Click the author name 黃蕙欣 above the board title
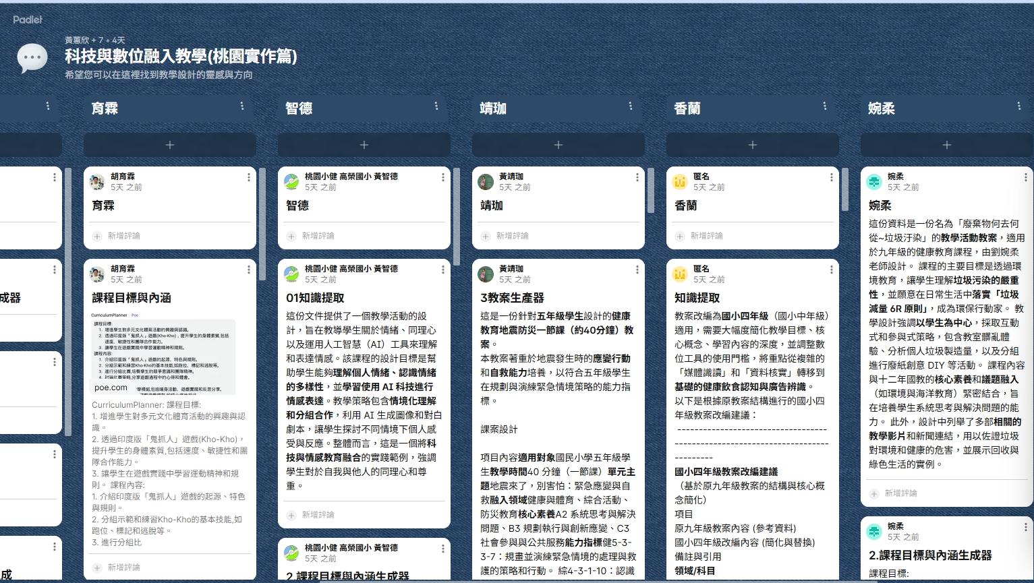This screenshot has height=583, width=1034. 76,40
